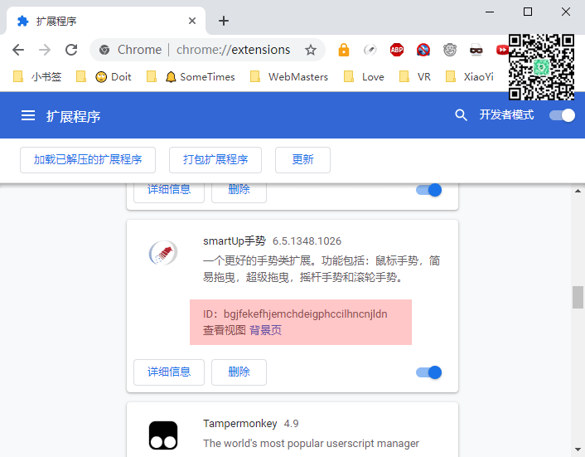Open the monkey face extension icon
Image resolution: width=585 pixels, height=457 pixels.
(450, 50)
